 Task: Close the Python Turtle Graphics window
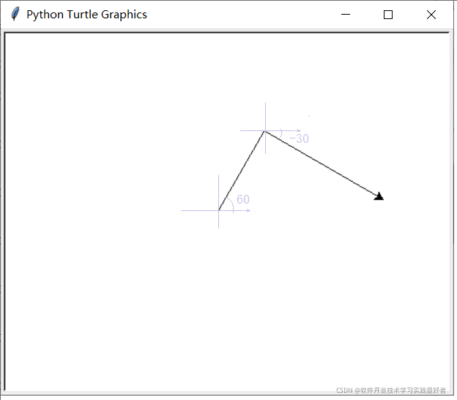tap(431, 15)
